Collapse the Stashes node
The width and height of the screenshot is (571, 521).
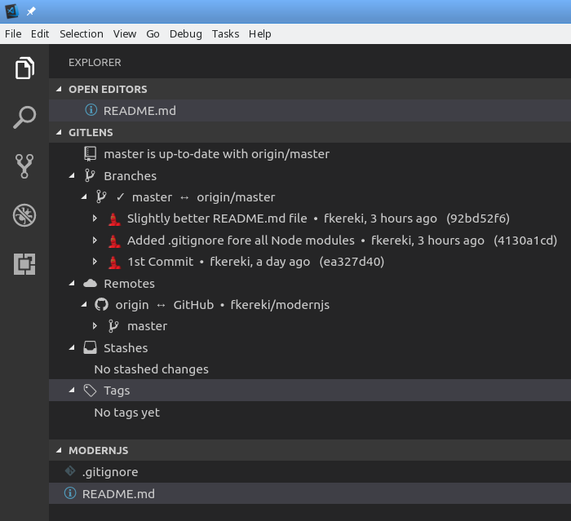(72, 348)
